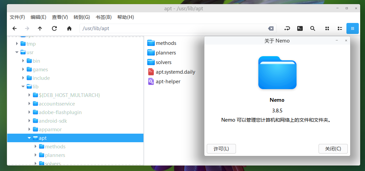Select the solvers folder icon in file pane

[x=151, y=62]
